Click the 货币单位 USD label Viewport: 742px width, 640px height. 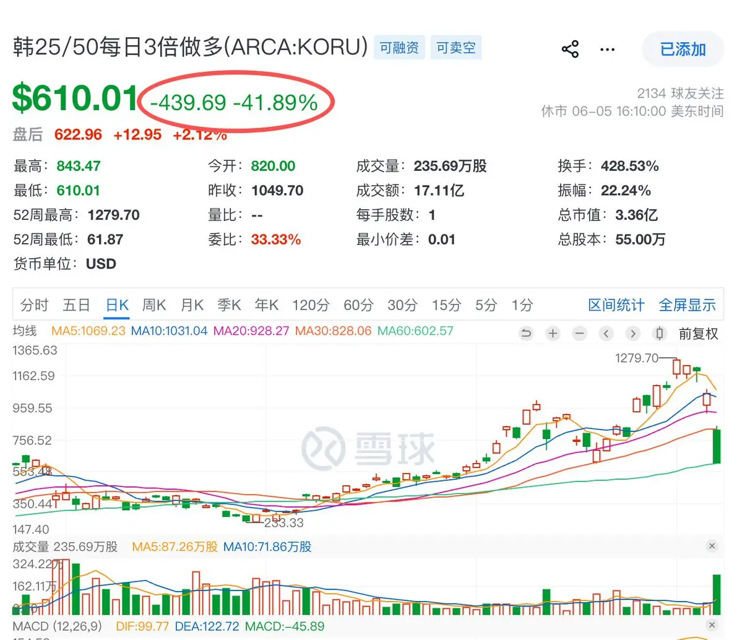[x=65, y=264]
